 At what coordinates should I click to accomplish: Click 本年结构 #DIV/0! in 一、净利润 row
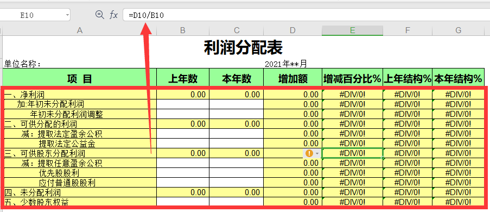(459, 95)
